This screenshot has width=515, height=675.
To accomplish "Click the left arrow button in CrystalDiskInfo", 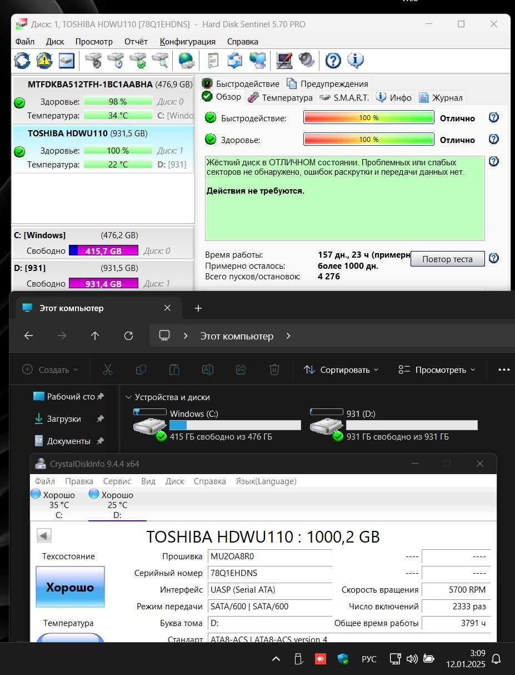I will coord(44,536).
